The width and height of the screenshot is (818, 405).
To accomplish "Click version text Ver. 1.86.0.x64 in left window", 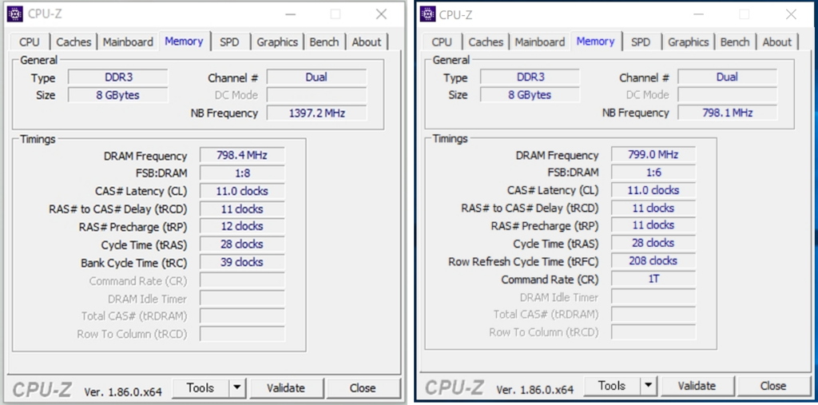I will [123, 391].
